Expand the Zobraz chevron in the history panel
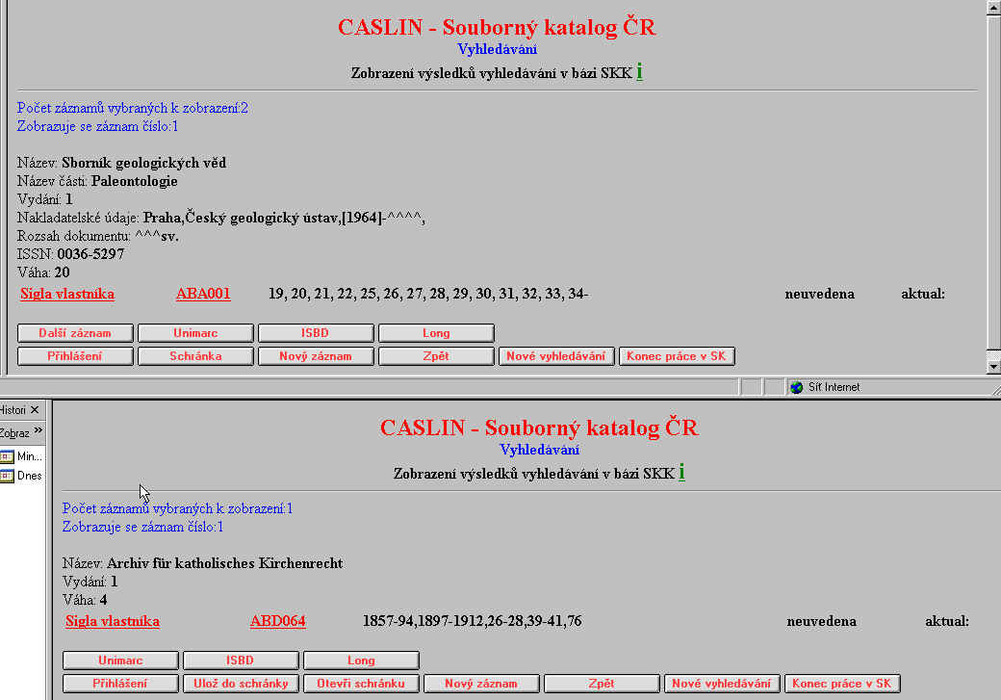 point(38,431)
